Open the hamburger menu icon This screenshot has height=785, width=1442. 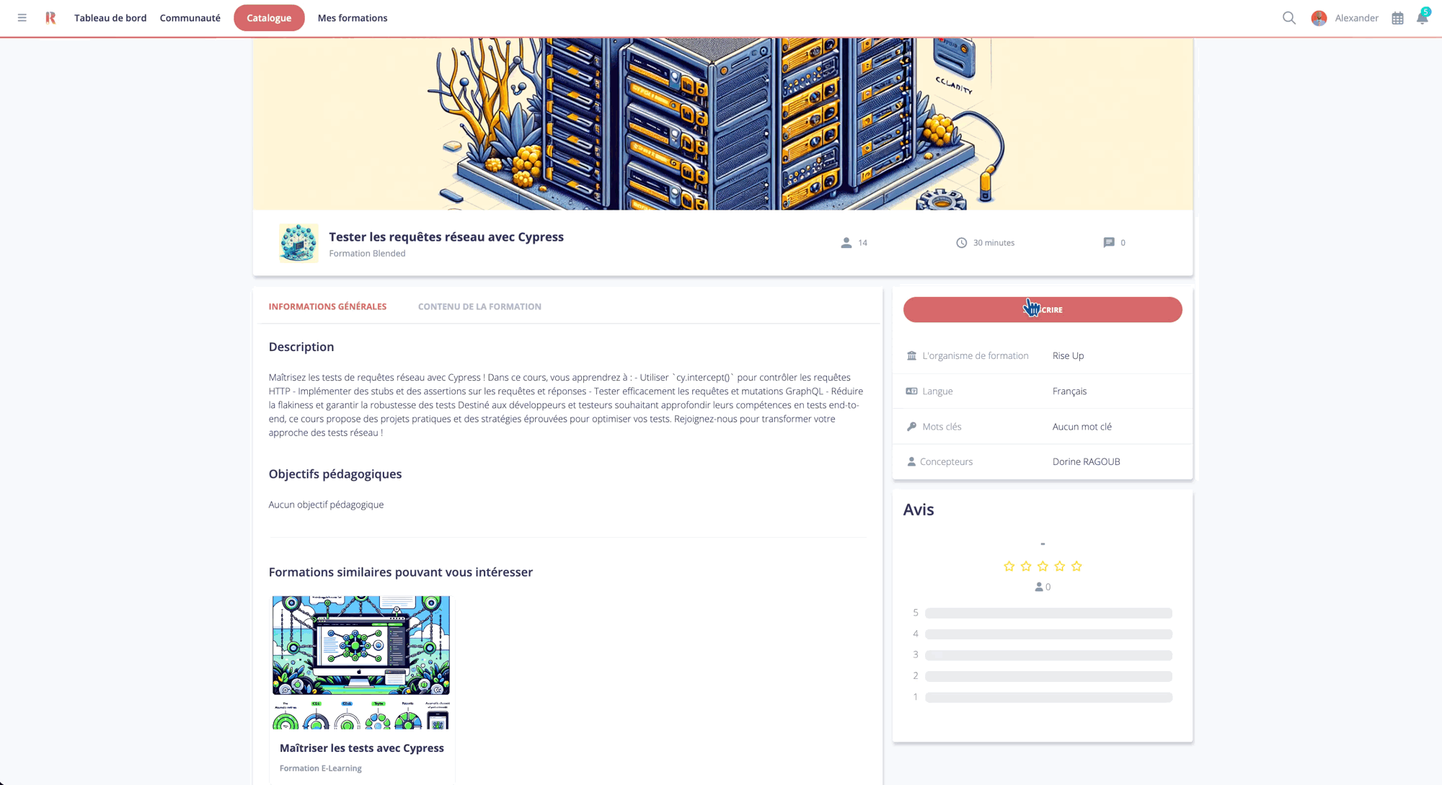coord(22,18)
